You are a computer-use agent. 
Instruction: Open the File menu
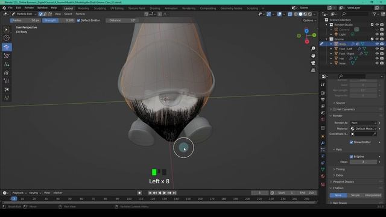pos(10,8)
